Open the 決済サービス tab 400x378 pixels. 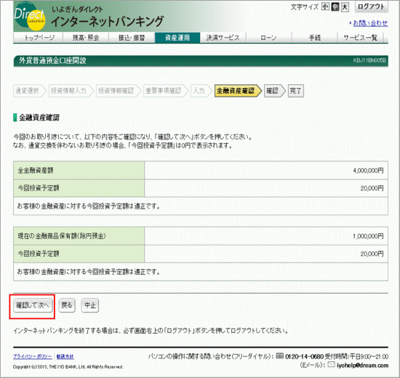pos(223,38)
